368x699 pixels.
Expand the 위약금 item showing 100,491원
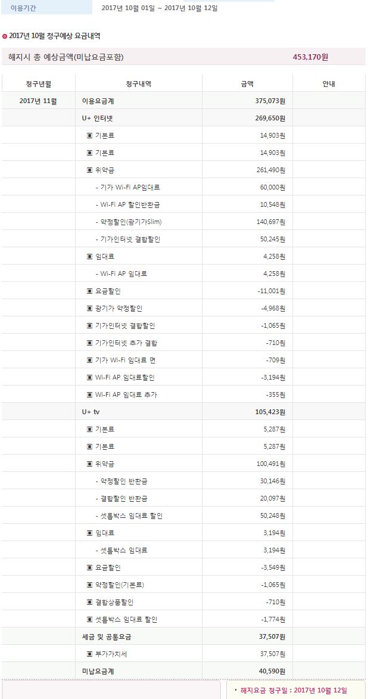click(x=90, y=464)
